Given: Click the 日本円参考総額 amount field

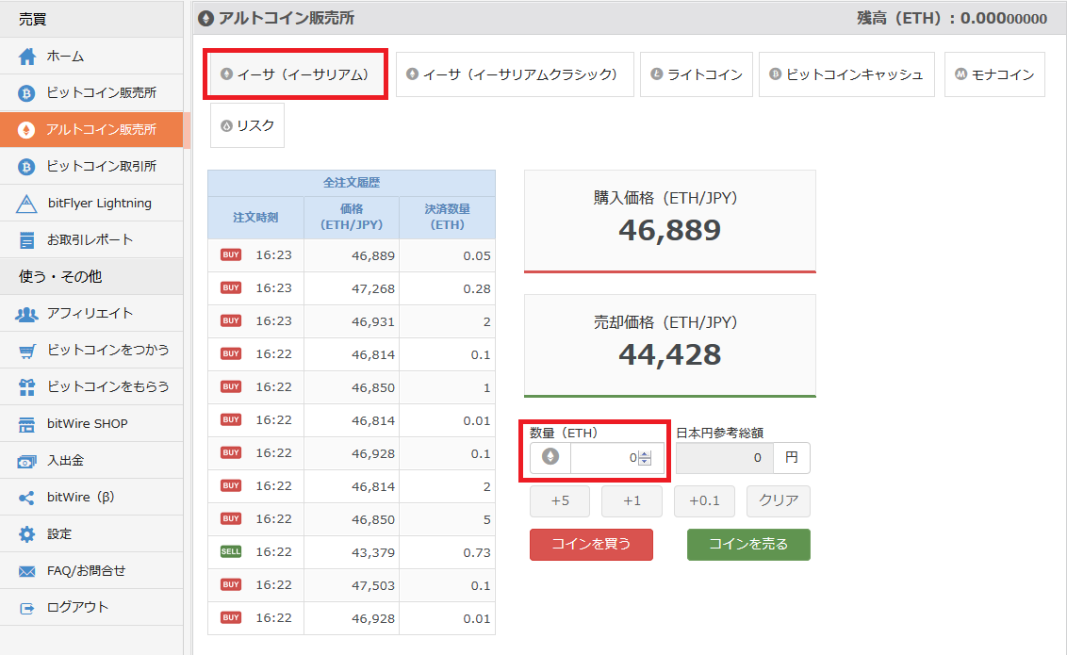Looking at the screenshot, I should point(725,458).
